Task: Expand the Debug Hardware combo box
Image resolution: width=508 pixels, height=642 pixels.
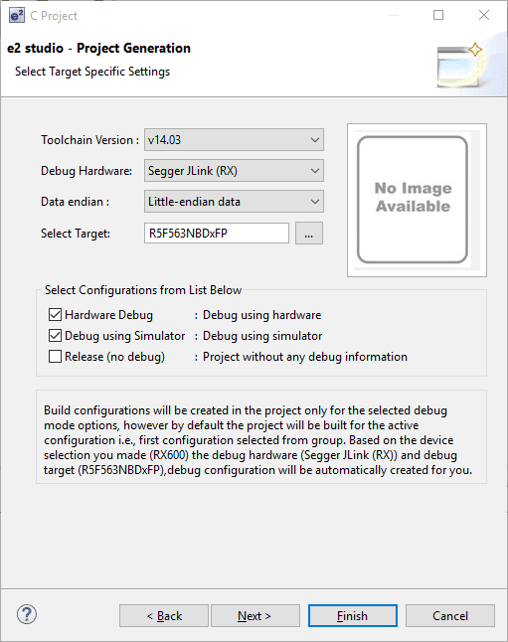Action: tap(234, 171)
